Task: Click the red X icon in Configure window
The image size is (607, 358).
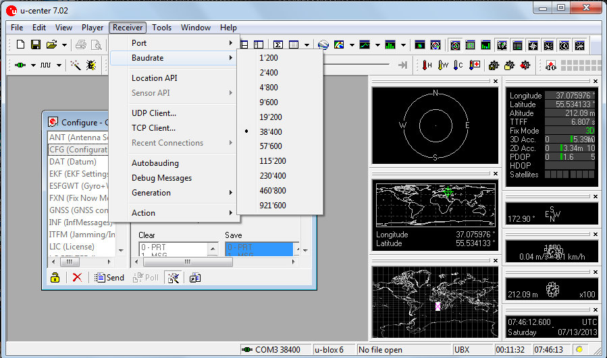Action: [77, 277]
